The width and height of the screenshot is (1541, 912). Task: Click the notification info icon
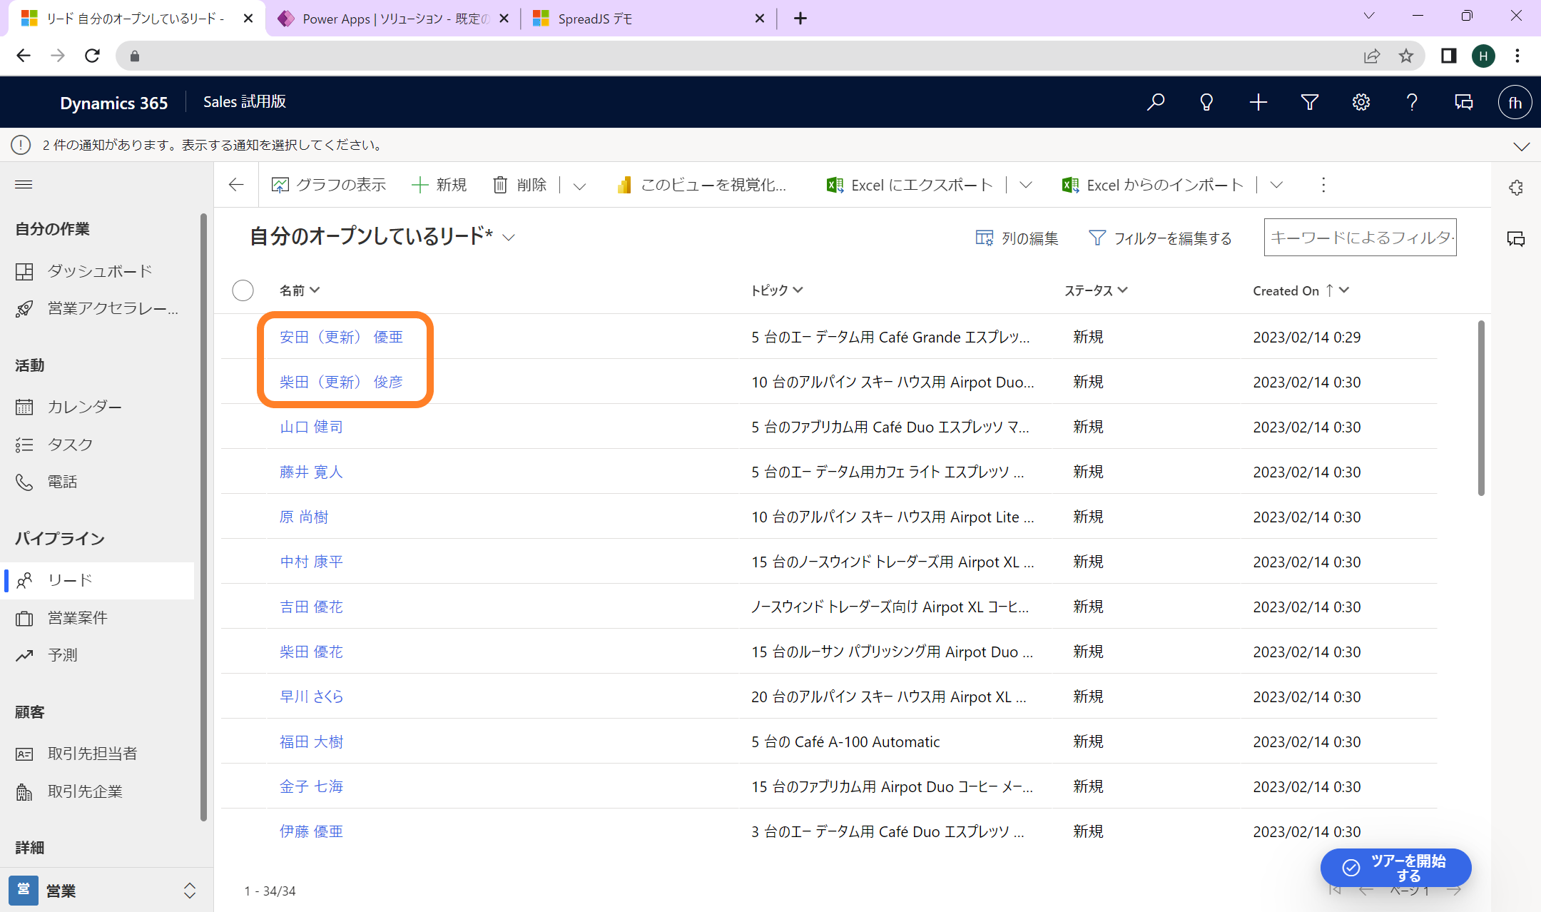21,145
